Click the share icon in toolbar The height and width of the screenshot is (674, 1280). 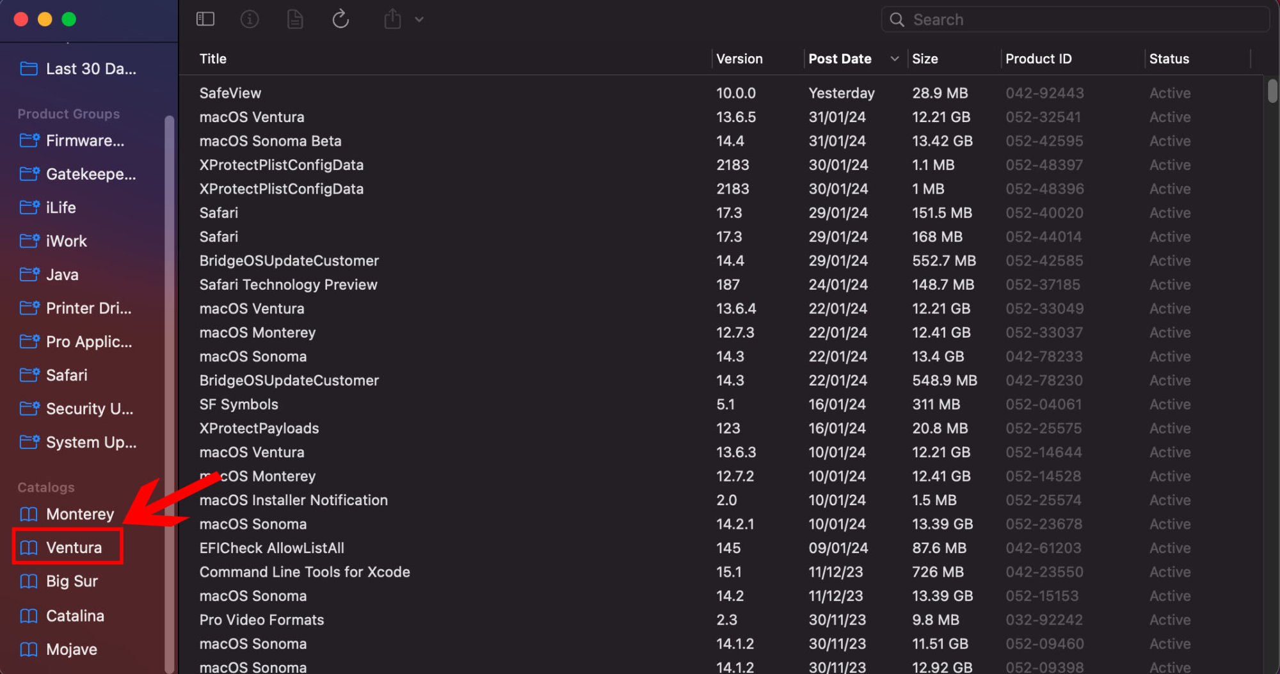tap(392, 19)
